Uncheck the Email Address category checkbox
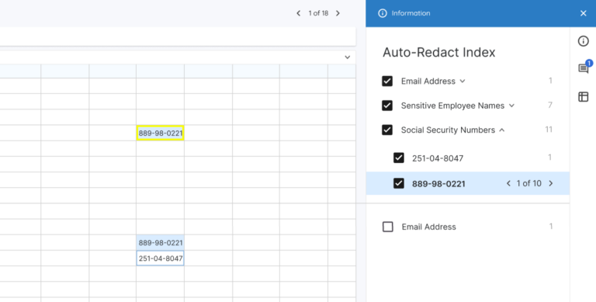This screenshot has width=596, height=302. coord(387,81)
